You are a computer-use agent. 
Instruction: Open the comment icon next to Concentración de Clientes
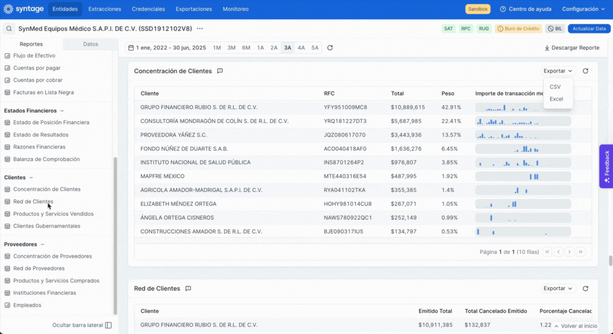click(x=220, y=71)
